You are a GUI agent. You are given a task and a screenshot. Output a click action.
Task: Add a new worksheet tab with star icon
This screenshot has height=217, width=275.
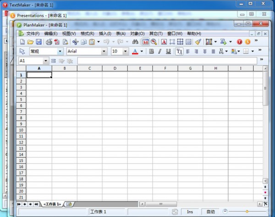click(x=69, y=204)
